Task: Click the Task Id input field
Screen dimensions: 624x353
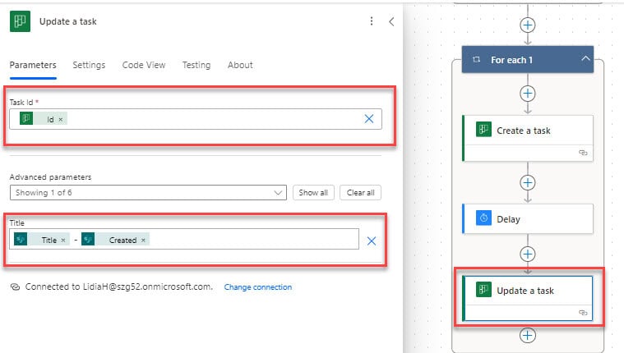Action: [x=196, y=119]
